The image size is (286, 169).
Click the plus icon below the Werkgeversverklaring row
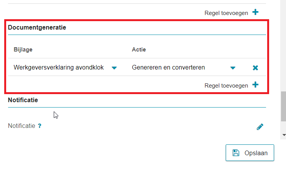[x=255, y=84]
